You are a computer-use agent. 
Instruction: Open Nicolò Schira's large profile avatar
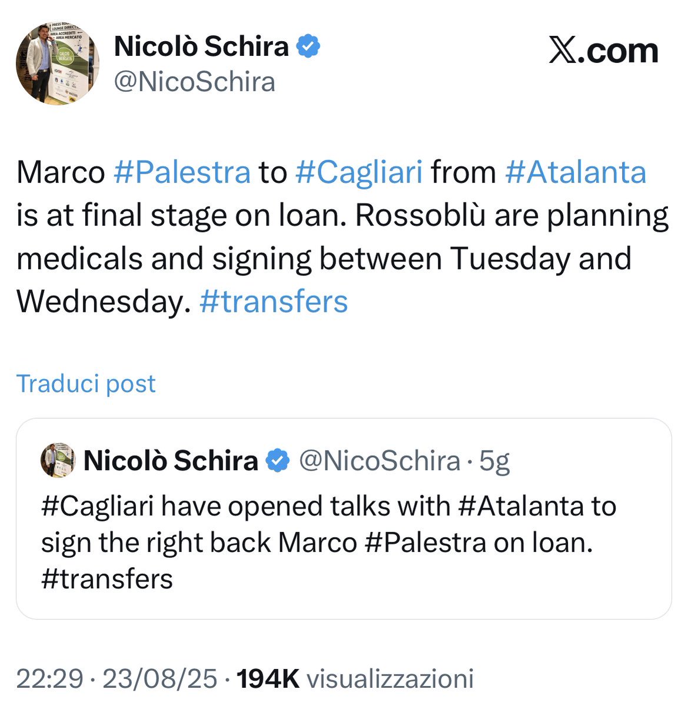pos(57,64)
